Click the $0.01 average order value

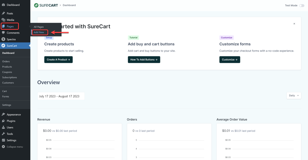[226, 131]
